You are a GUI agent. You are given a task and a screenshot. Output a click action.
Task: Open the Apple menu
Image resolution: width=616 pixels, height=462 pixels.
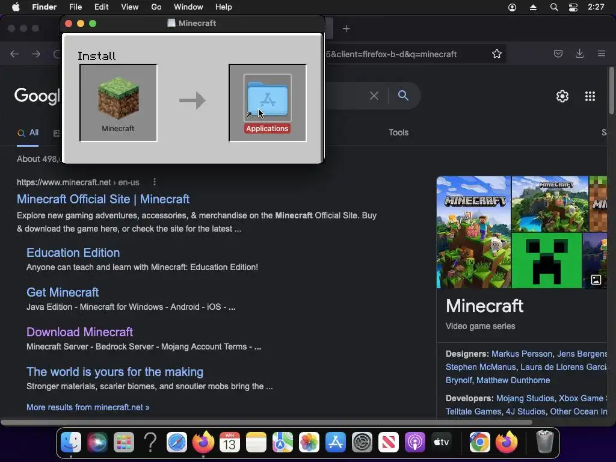pos(16,7)
